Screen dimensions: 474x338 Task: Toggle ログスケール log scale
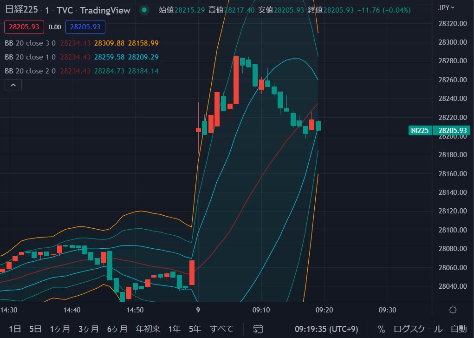pyautogui.click(x=418, y=329)
